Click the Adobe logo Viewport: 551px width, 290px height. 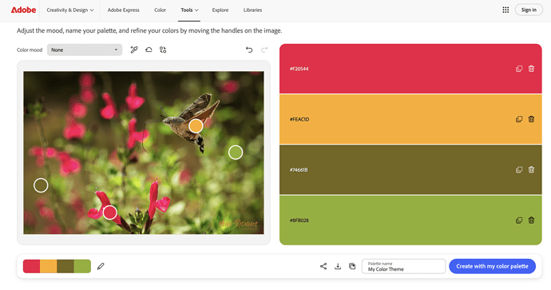click(x=23, y=10)
